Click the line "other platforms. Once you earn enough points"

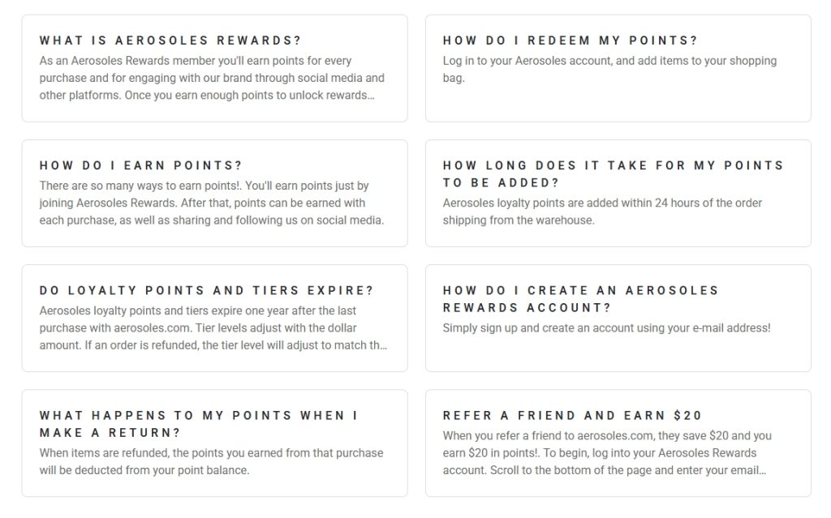207,96
